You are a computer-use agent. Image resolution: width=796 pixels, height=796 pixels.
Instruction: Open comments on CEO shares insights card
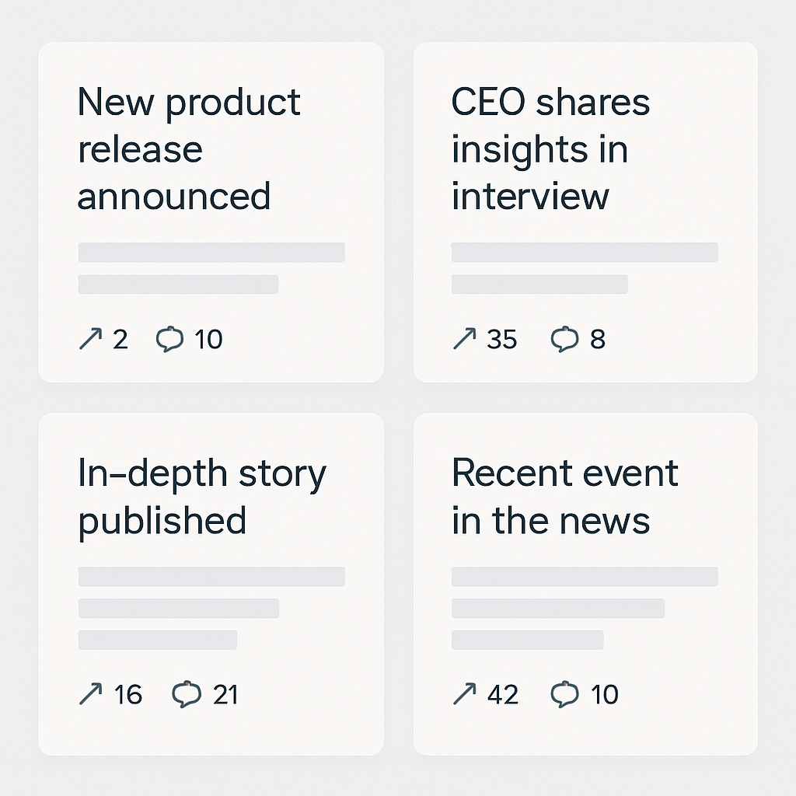564,339
